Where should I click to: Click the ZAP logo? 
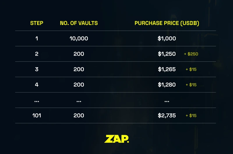click(x=116, y=139)
